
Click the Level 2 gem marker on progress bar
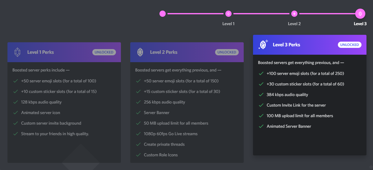(294, 14)
